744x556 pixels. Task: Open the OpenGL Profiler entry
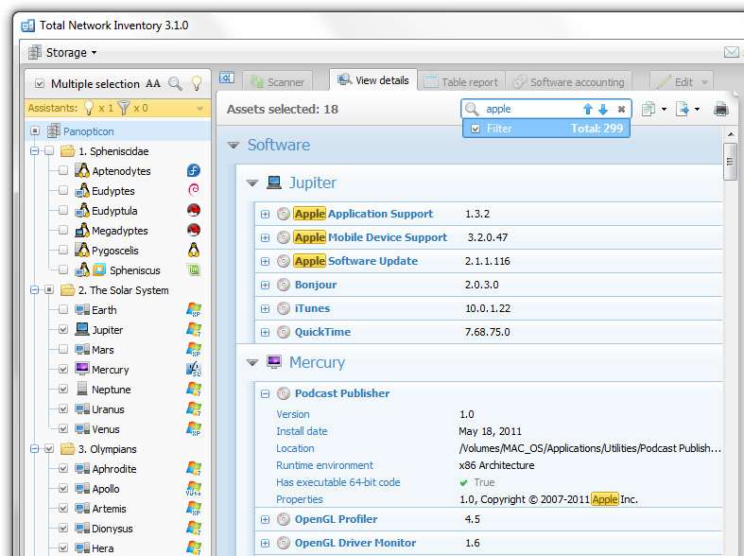tap(336, 519)
